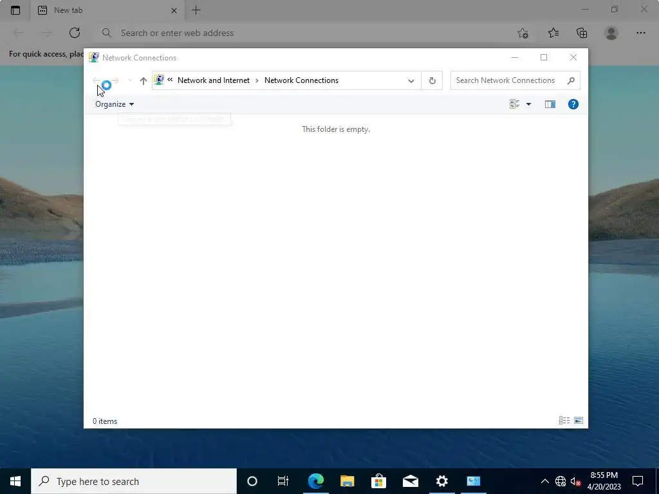Image resolution: width=659 pixels, height=494 pixels.
Task: Minimize the Network Connections window
Action: point(515,57)
